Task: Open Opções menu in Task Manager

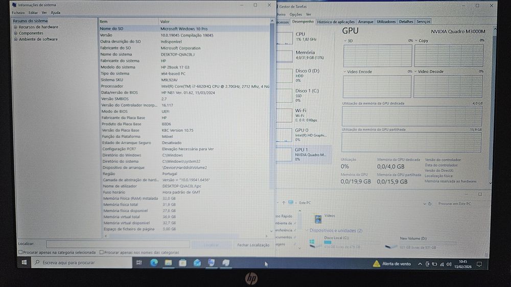Action: (x=295, y=15)
